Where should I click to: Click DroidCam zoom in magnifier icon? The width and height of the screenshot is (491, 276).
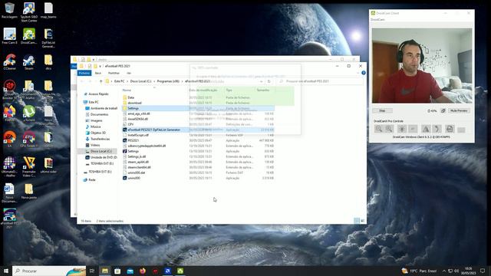pos(389,129)
